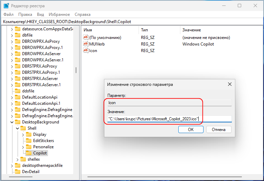Select the MUIVerb value name

coord(97,44)
